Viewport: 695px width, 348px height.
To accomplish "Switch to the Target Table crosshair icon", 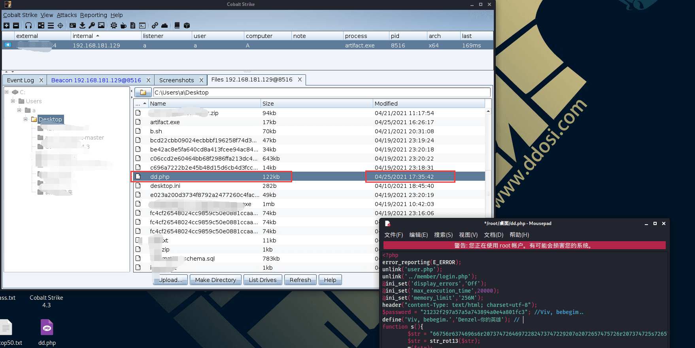I will click(x=60, y=25).
